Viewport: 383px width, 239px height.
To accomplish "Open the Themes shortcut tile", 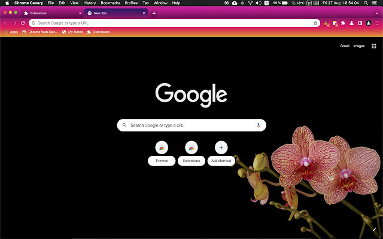I will coord(162,152).
